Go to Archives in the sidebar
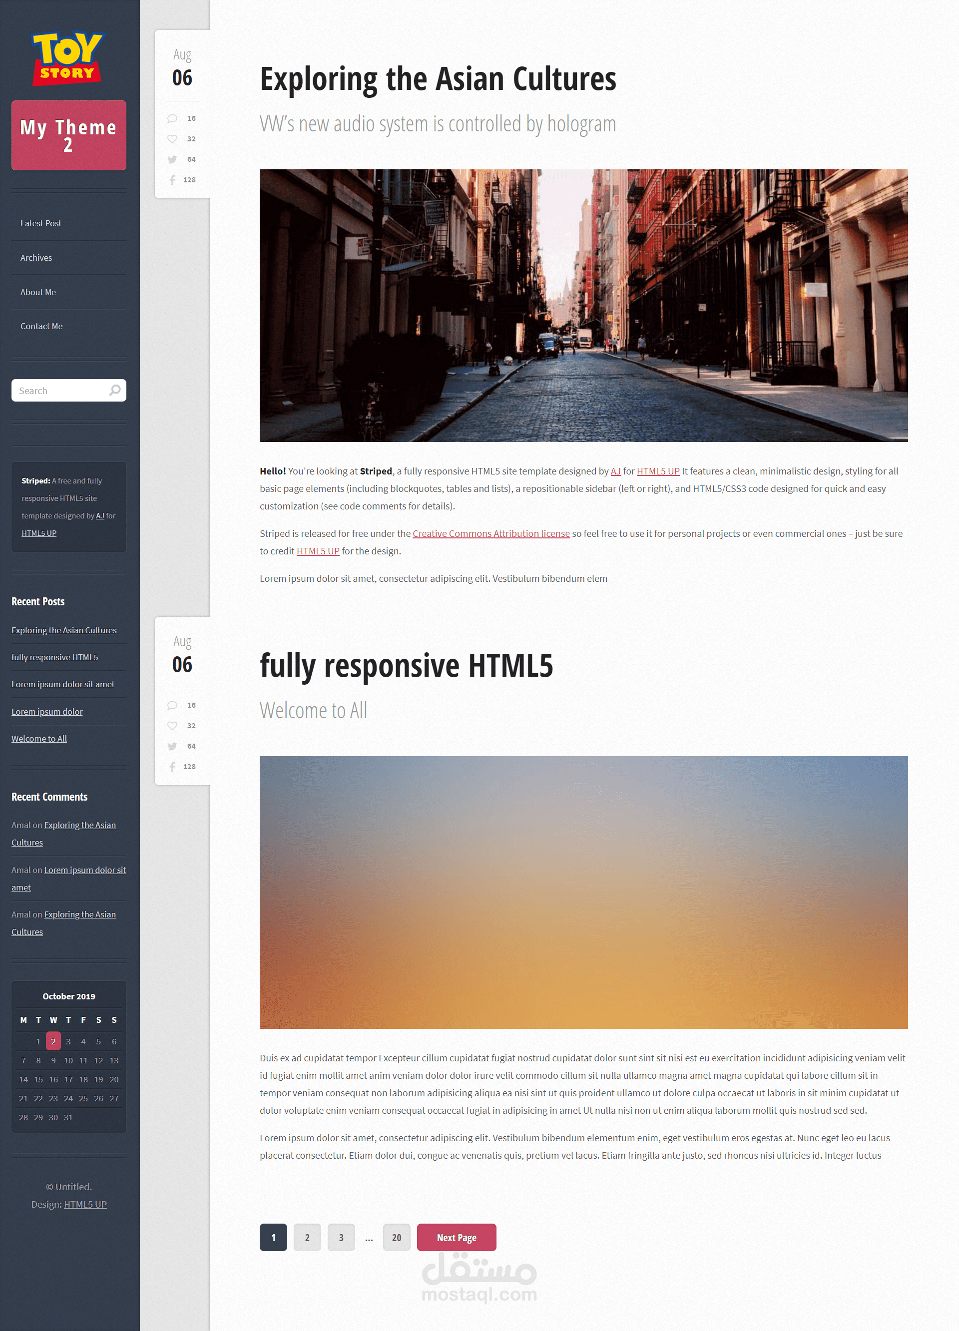Image resolution: width=959 pixels, height=1331 pixels. point(36,258)
